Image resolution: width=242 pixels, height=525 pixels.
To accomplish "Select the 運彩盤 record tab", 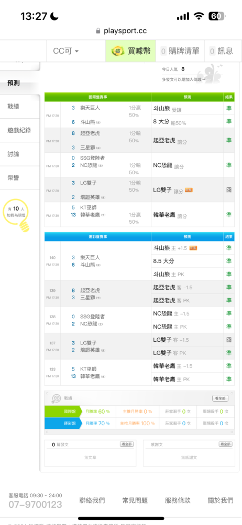I will pos(63,423).
